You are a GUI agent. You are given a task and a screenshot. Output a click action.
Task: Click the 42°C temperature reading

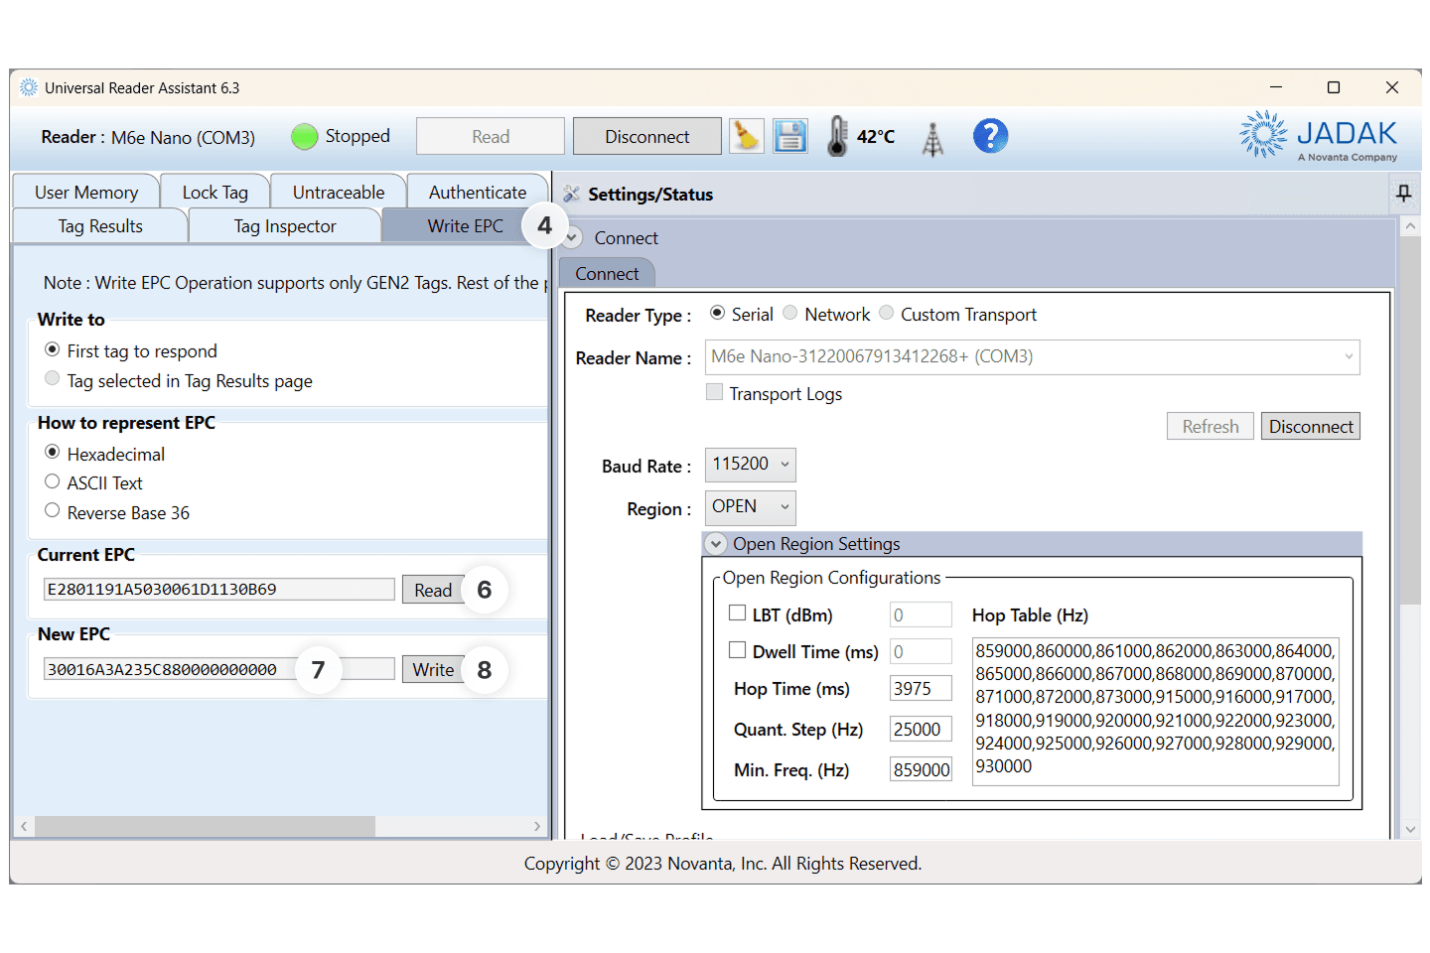pos(876,137)
